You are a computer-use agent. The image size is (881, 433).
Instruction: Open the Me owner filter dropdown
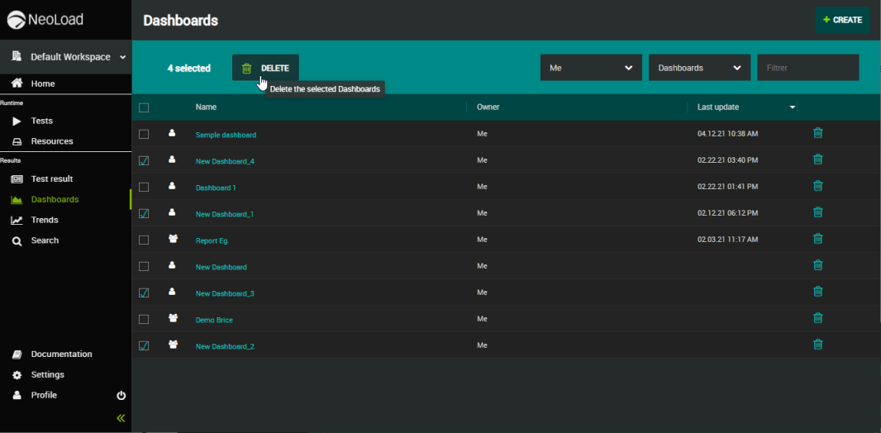(591, 68)
